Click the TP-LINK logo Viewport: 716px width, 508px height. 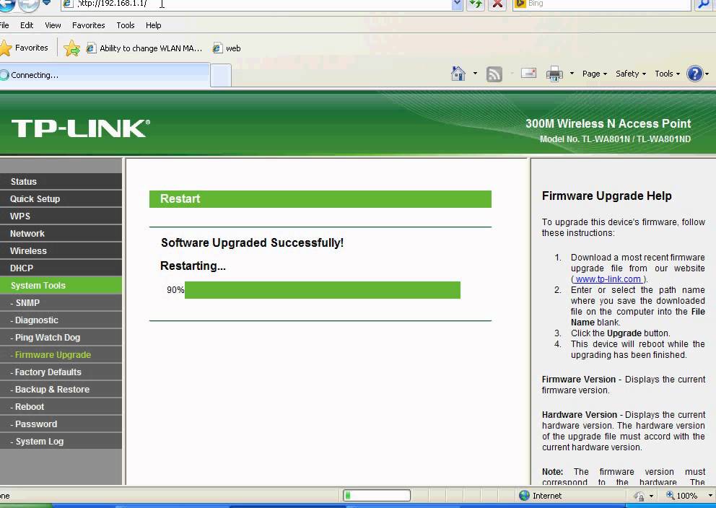[x=80, y=128]
